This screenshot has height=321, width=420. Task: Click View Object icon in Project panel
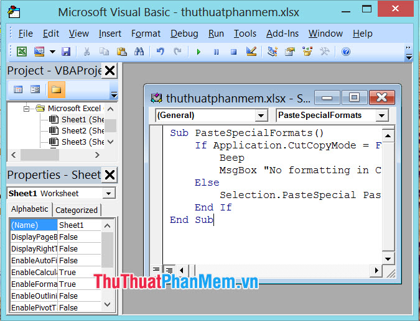click(x=35, y=89)
